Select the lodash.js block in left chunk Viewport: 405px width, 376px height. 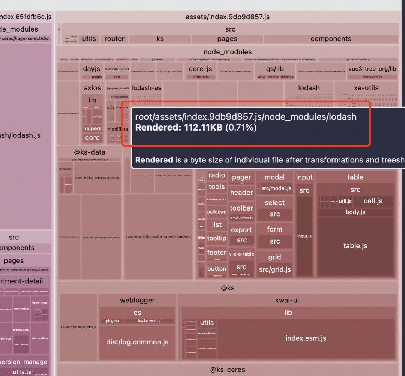25,135
